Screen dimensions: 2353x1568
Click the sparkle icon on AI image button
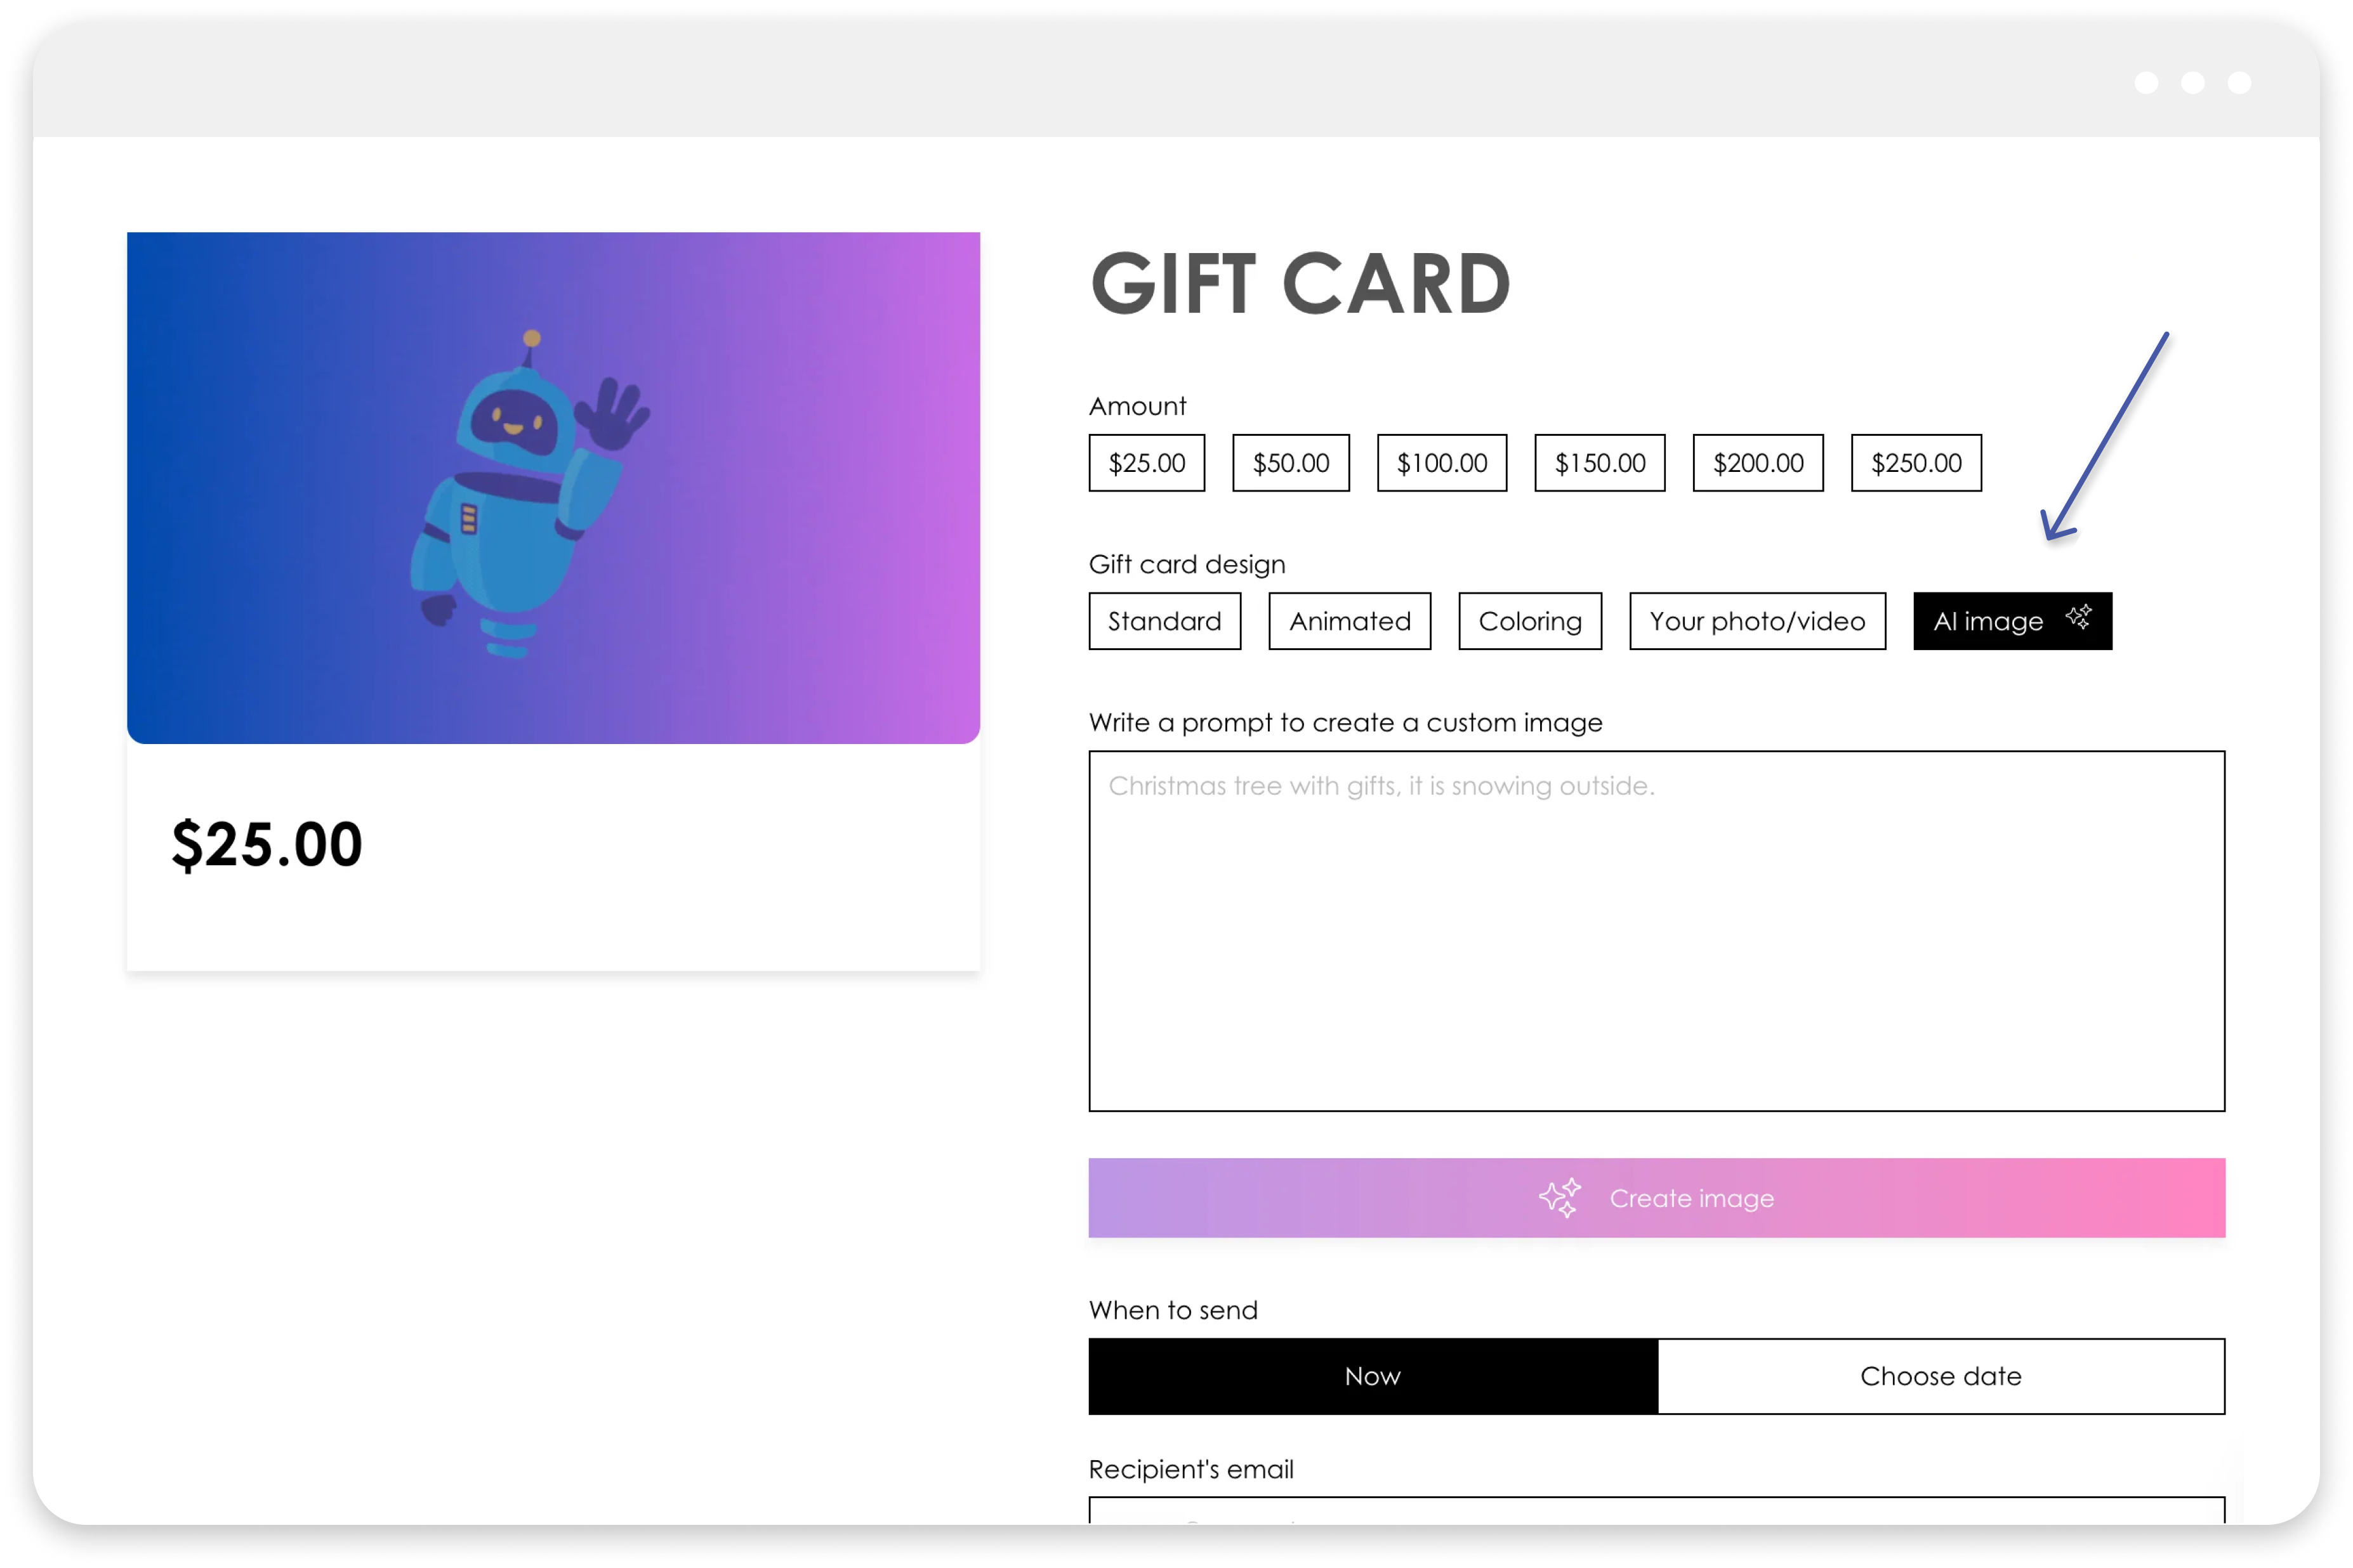(x=2078, y=617)
